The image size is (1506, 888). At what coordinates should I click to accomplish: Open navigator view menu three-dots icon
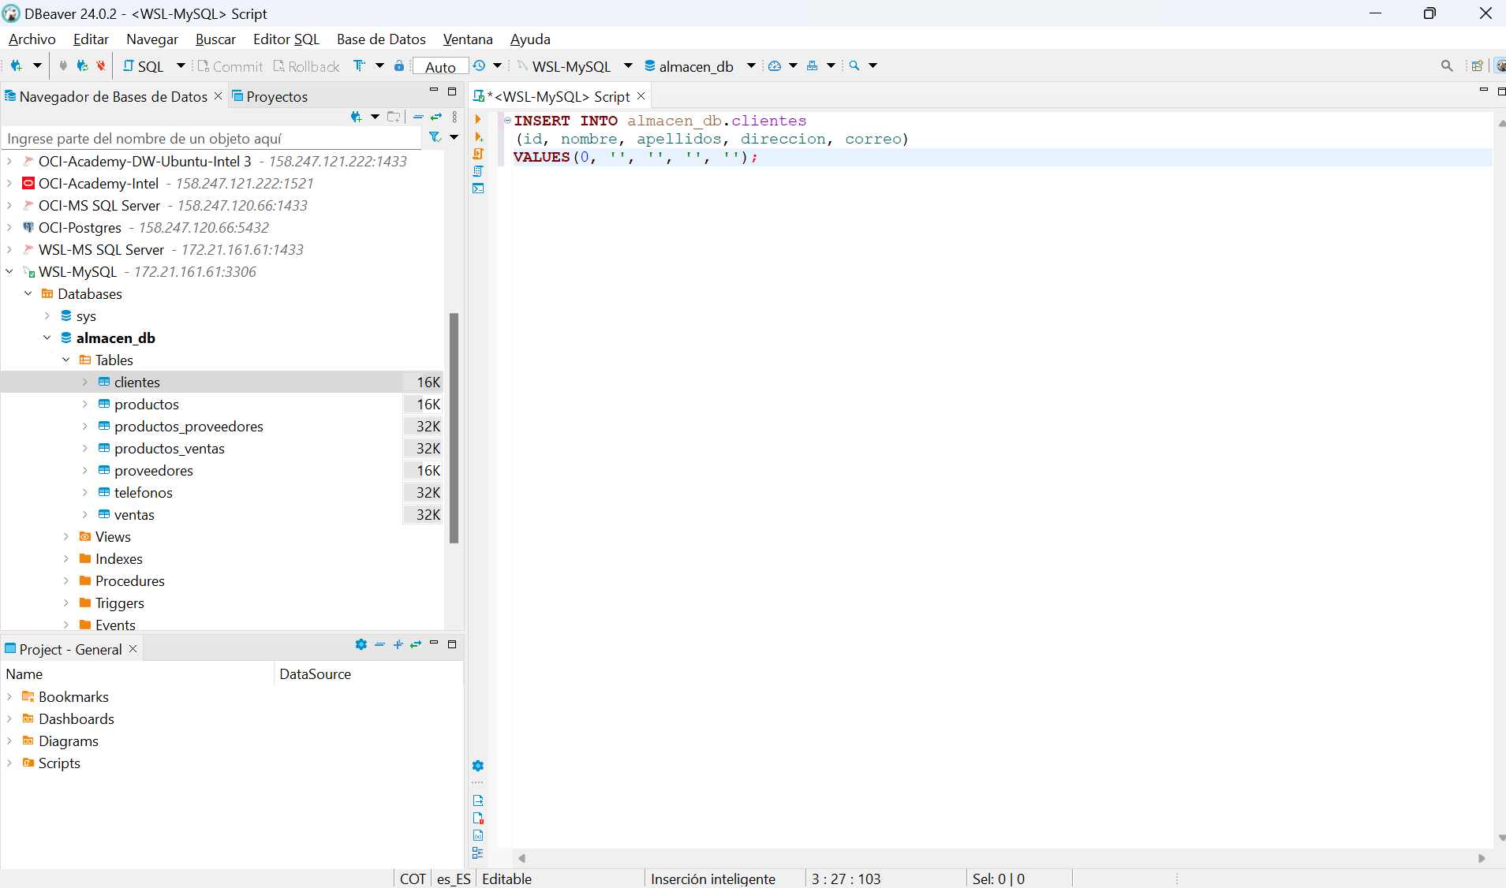click(455, 117)
